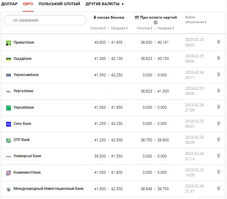Click the Укрсиббанк green logo icon

pos(9,108)
